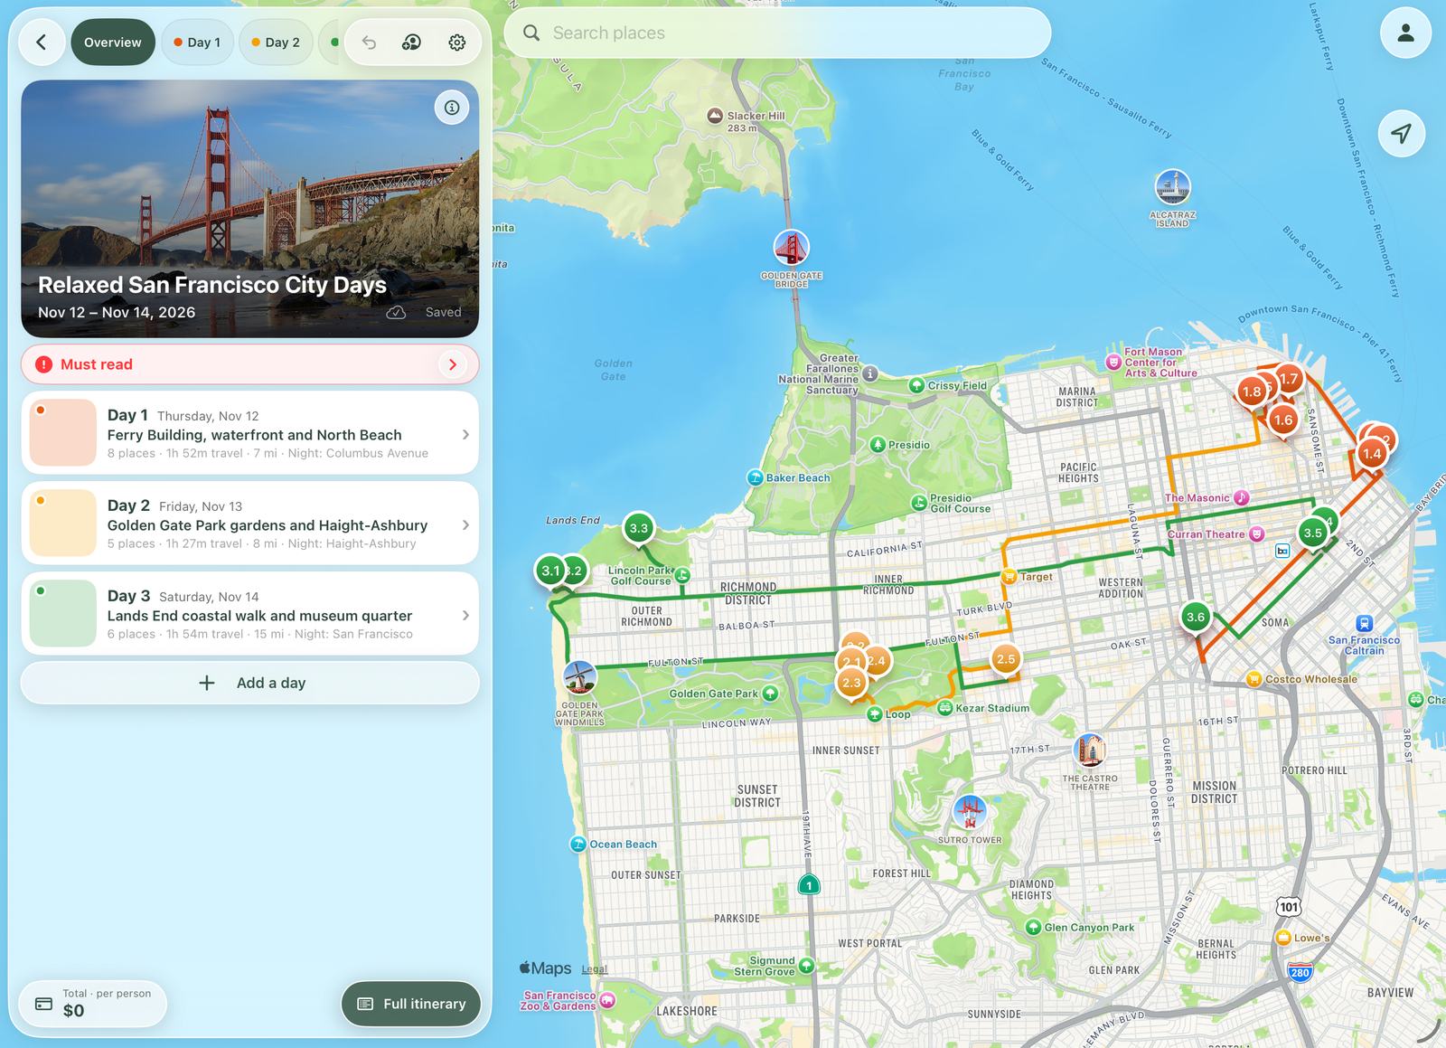Click the locate-me arrow icon
1446x1048 pixels.
tap(1402, 134)
